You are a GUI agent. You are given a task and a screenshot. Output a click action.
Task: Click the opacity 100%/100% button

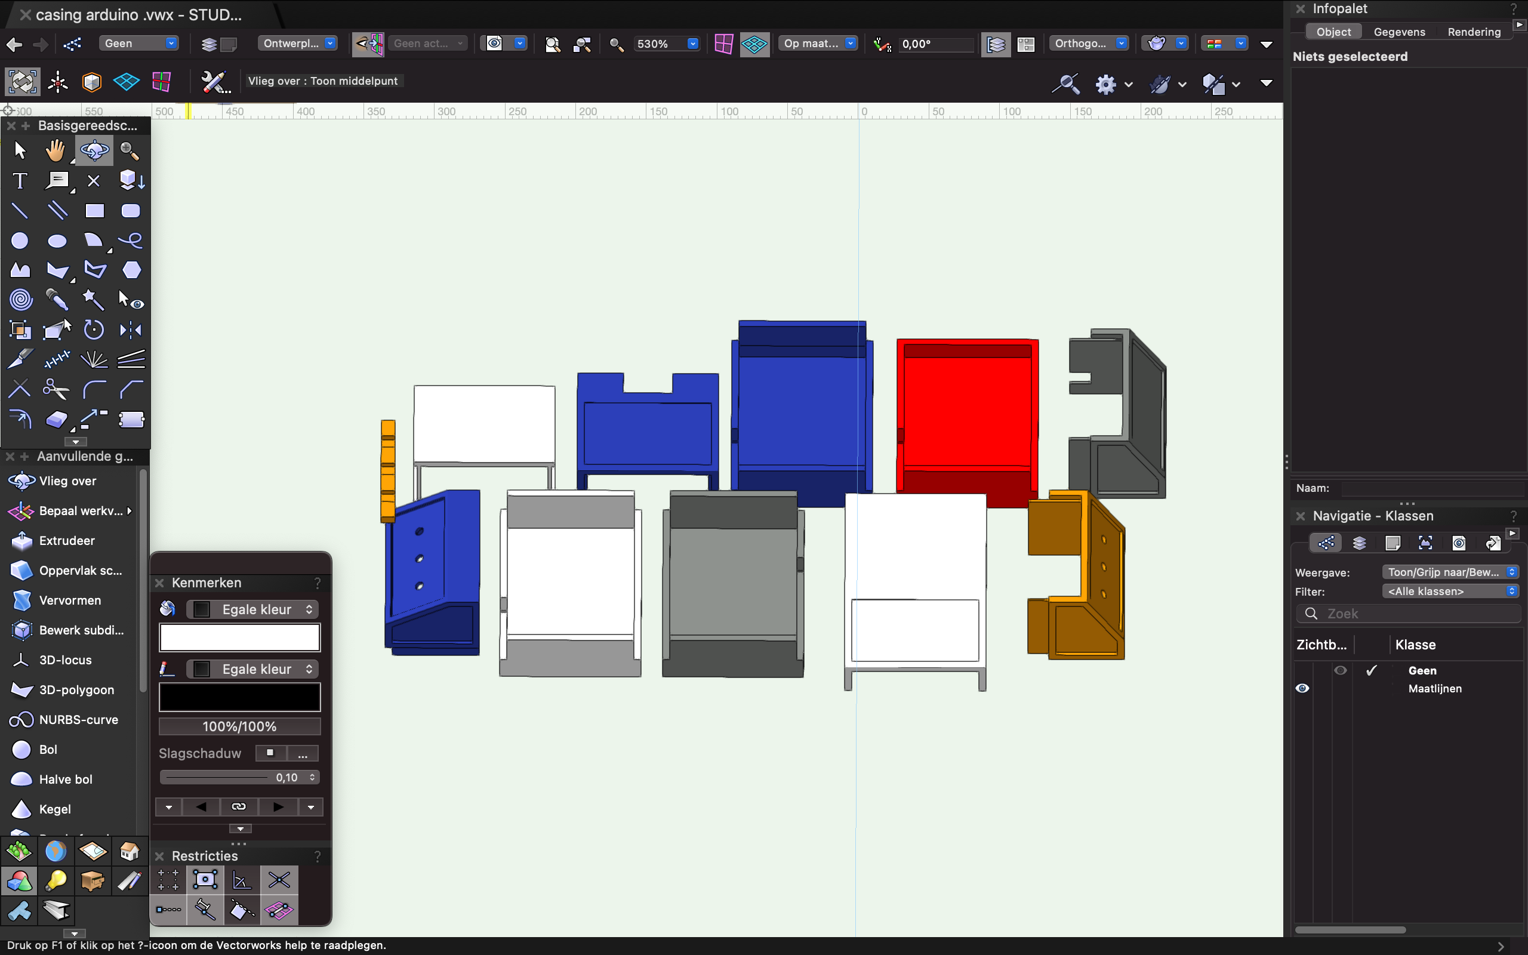point(240,727)
